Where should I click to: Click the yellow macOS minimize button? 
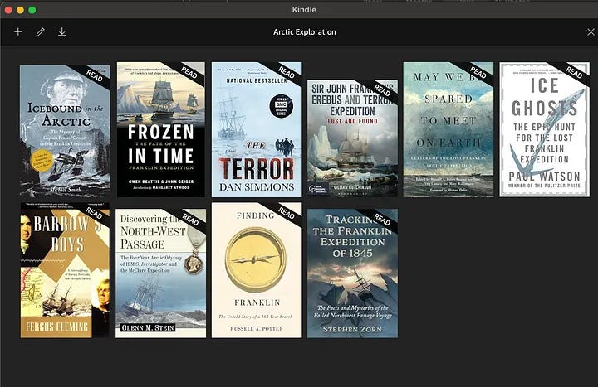click(20, 10)
